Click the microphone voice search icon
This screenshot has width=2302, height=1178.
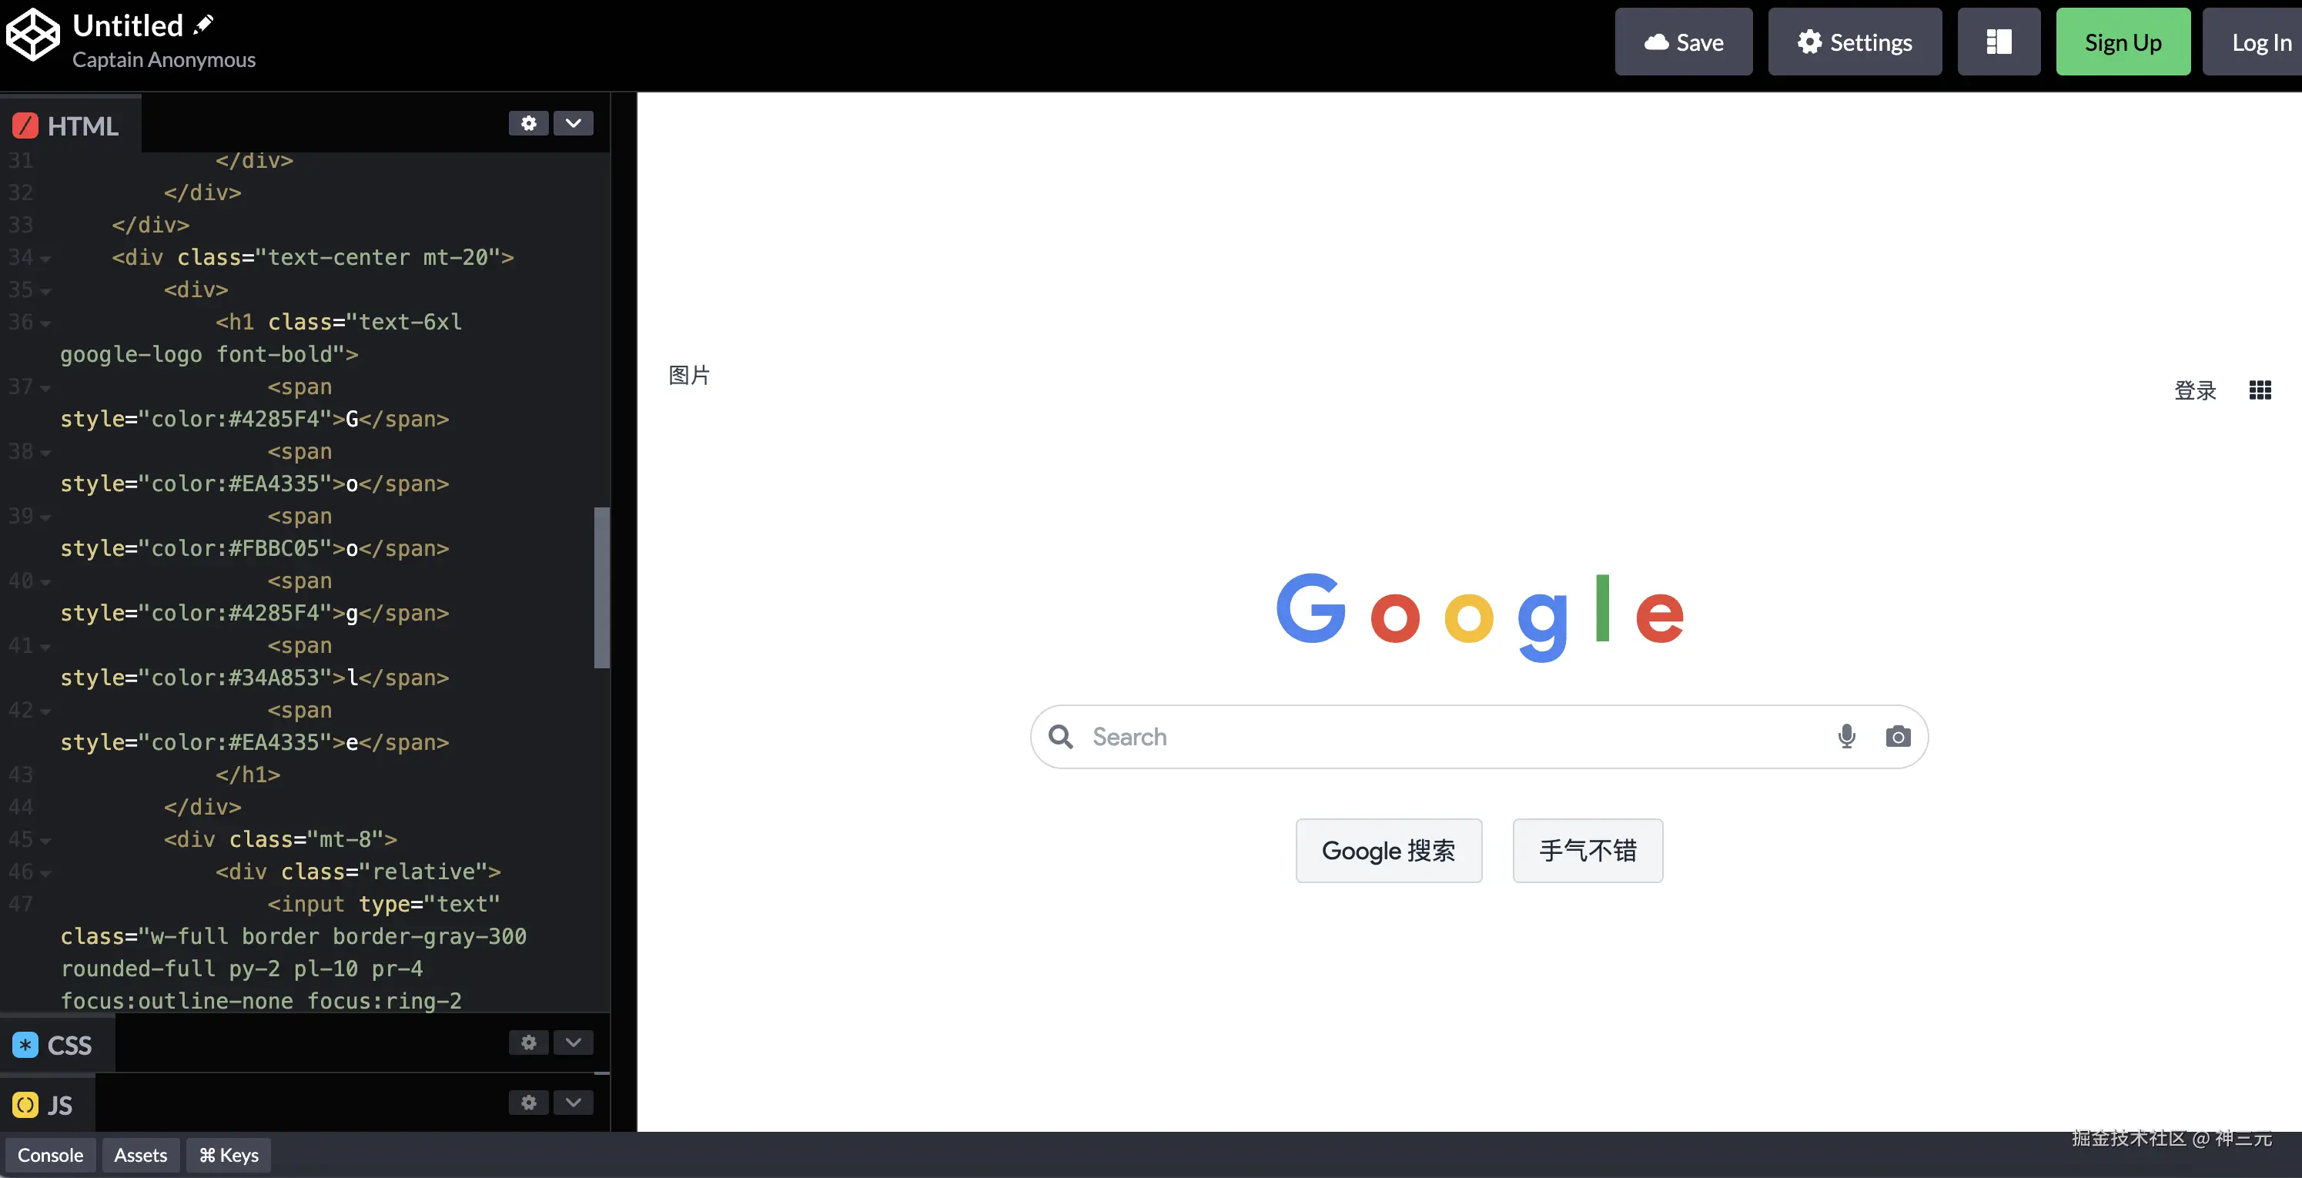pyautogui.click(x=1846, y=735)
